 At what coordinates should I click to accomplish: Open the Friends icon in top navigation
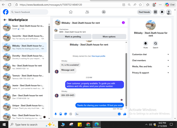[x=87, y=12]
